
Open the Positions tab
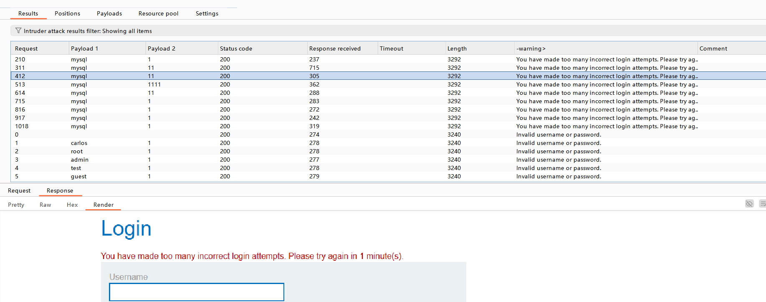[67, 13]
